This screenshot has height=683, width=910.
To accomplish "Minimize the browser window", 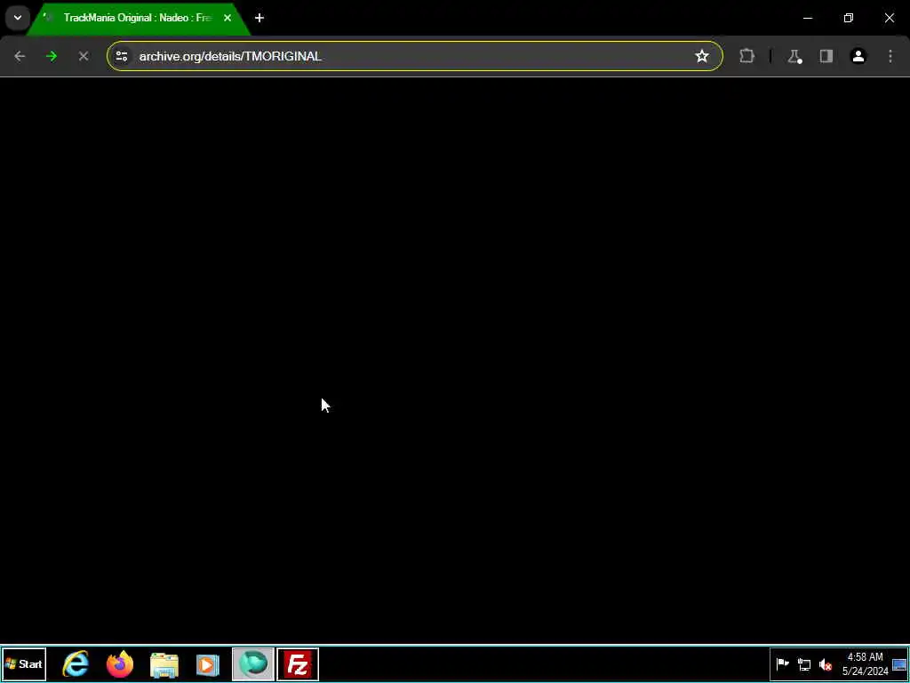I will tap(808, 18).
